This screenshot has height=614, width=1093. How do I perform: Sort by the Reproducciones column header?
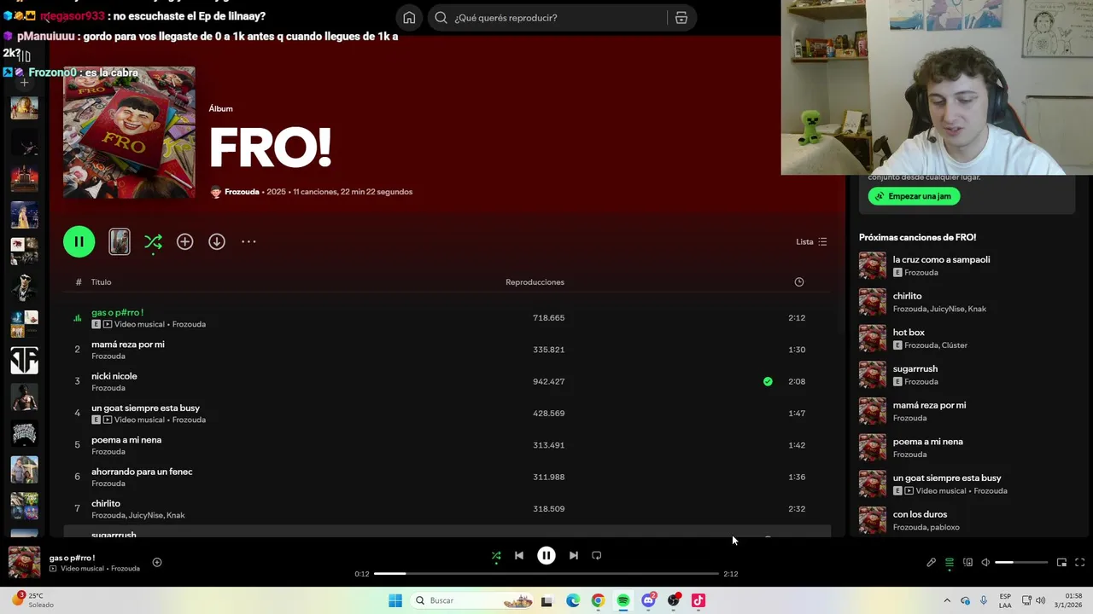tap(535, 282)
